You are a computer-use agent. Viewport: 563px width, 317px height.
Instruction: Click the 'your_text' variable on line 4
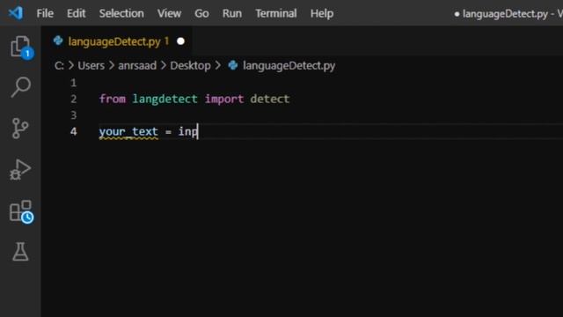pyautogui.click(x=128, y=131)
